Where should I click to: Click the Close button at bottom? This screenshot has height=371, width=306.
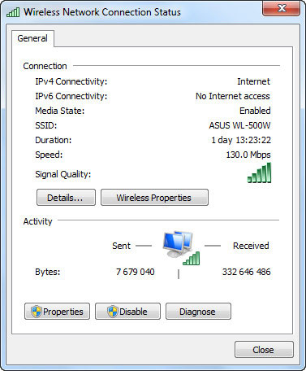[264, 350]
